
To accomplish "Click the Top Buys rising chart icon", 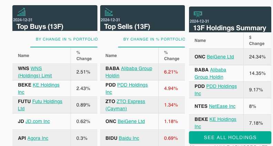I will click(x=21, y=12).
